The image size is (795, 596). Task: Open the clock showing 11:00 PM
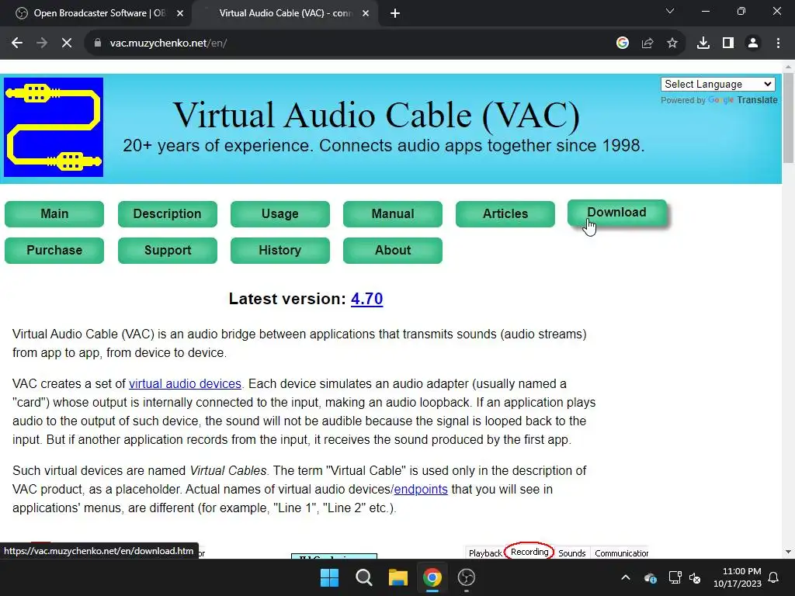coord(738,577)
